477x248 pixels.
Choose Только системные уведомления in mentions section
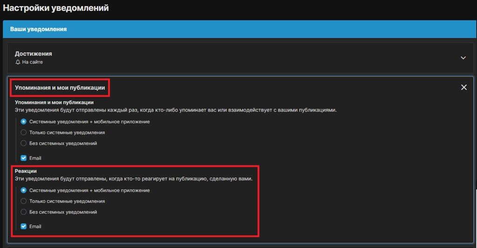click(x=24, y=132)
